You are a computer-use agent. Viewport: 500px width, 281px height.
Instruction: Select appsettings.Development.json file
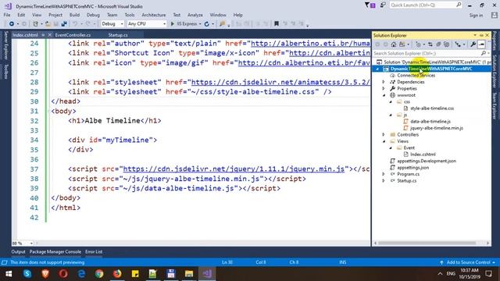[427, 161]
